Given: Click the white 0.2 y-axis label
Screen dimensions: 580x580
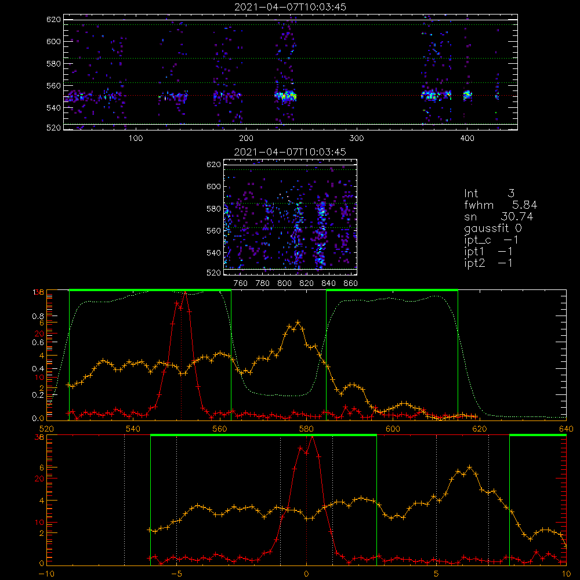Looking at the screenshot, I should 38,395.
